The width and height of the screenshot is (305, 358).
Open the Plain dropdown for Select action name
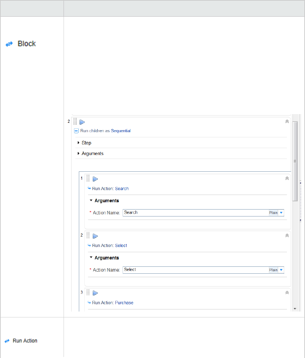coord(281,270)
